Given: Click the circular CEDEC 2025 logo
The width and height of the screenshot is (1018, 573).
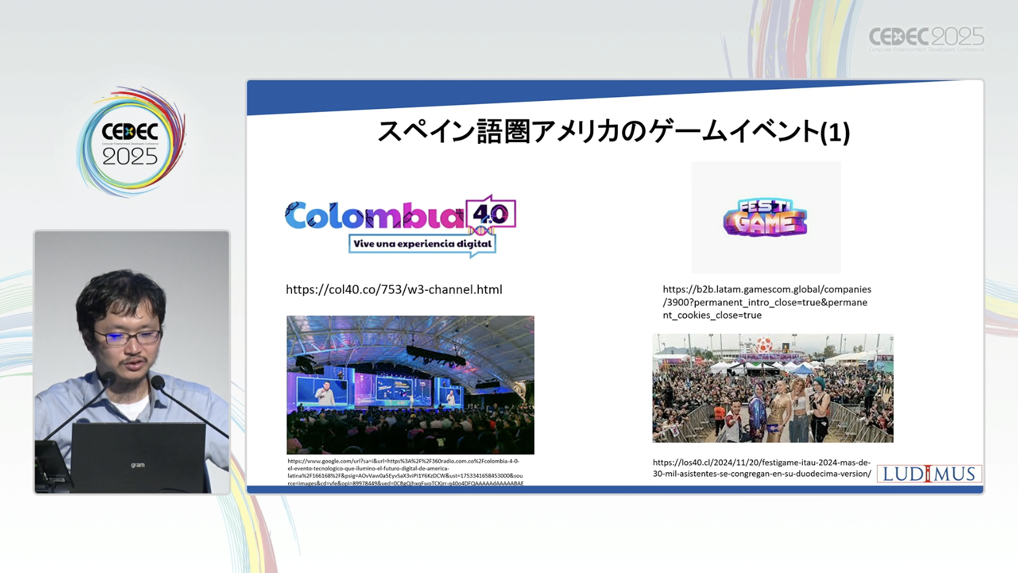Looking at the screenshot, I should (x=130, y=143).
